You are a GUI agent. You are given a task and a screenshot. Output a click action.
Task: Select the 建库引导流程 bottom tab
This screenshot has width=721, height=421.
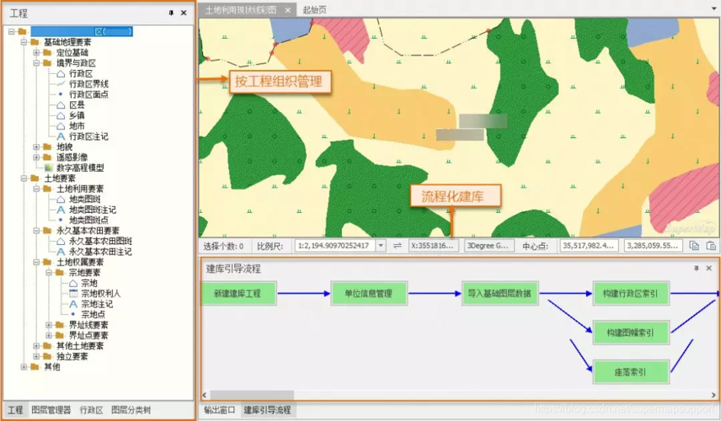click(267, 410)
